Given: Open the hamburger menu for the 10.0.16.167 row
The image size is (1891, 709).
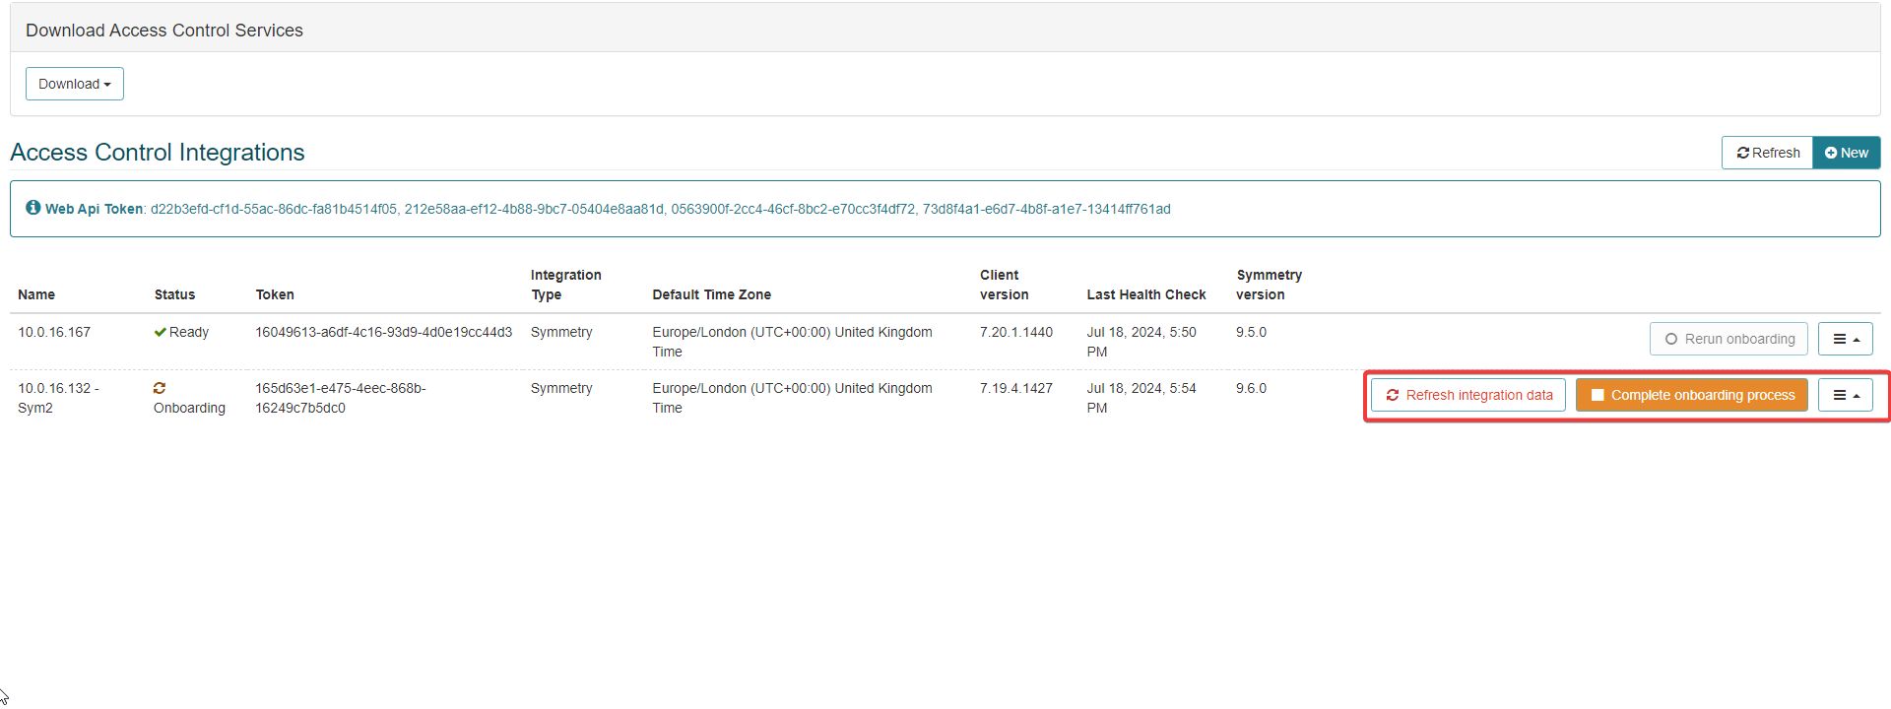Looking at the screenshot, I should pos(1845,339).
